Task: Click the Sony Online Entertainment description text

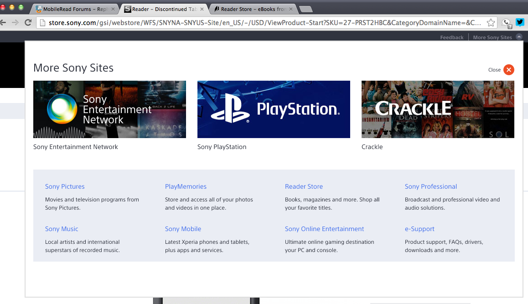Action: pyautogui.click(x=329, y=246)
